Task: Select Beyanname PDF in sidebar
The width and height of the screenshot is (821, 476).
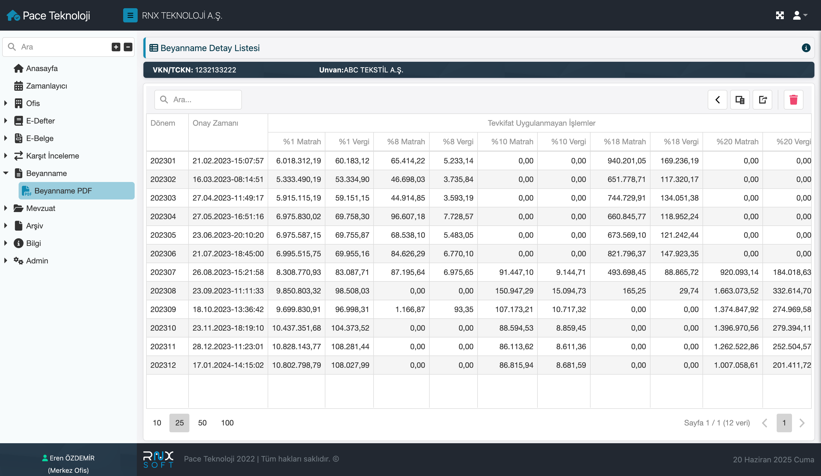Action: pos(63,191)
